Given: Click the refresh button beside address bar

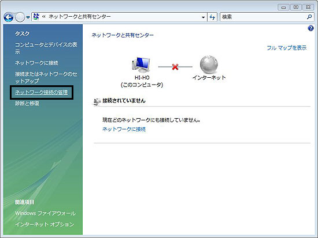Looking at the screenshot, I should click(212, 17).
